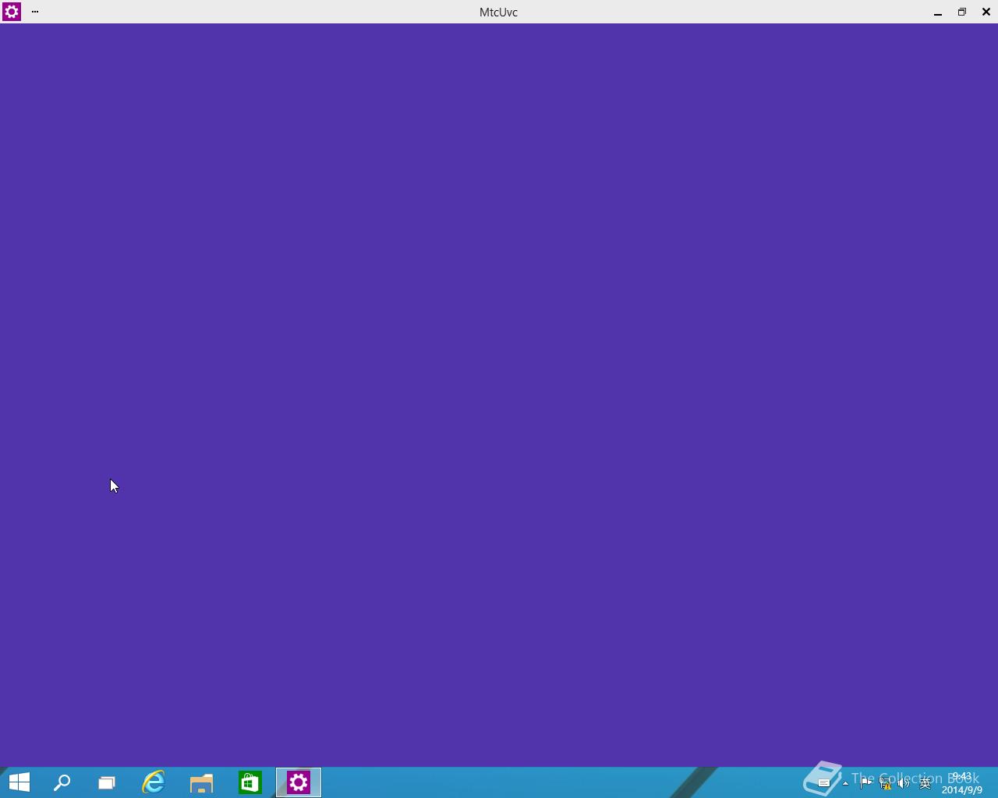Screen dimensions: 998x798
Task: Launch the Windows Store from taskbar
Action: click(250, 782)
